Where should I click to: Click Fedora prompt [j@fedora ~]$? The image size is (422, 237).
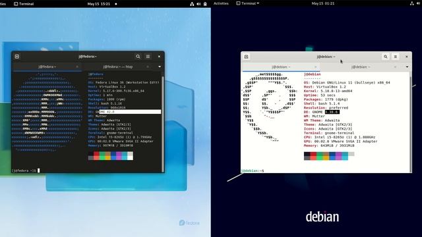pyautogui.click(x=24, y=171)
